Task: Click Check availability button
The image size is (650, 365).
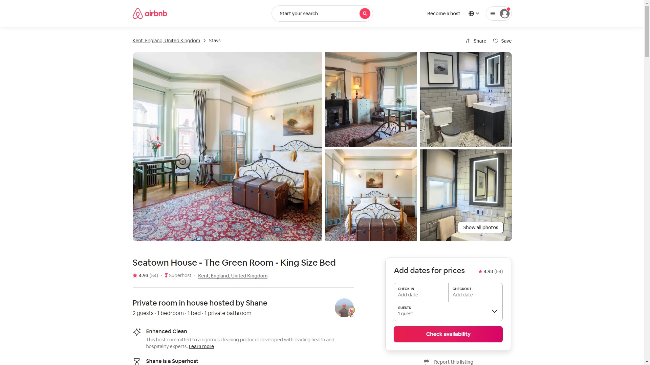Action: pos(448,334)
